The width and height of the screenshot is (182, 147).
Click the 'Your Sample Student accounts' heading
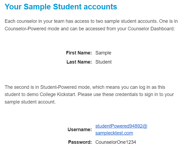[61, 7]
